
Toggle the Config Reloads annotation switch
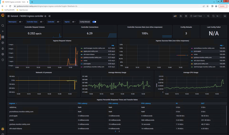click(x=94, y=22)
